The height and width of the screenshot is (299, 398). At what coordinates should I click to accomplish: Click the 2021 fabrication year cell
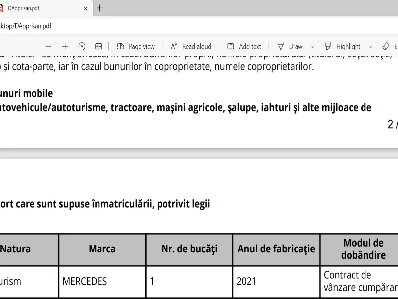click(246, 282)
